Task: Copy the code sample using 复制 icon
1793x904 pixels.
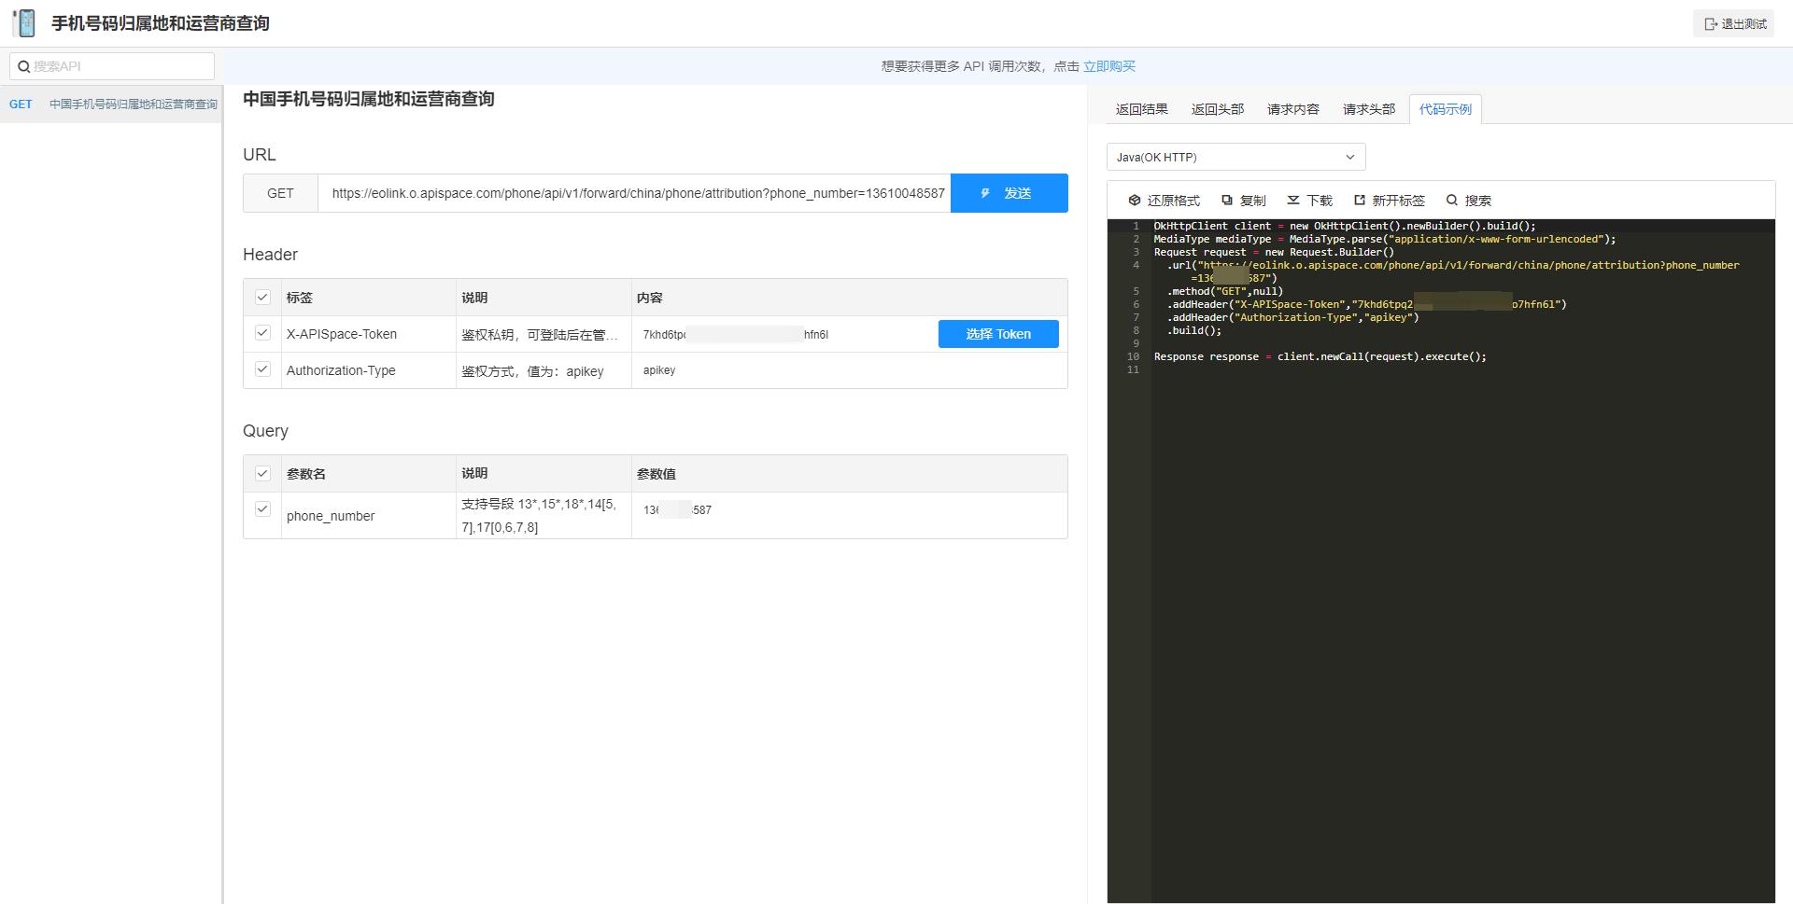Action: point(1227,200)
